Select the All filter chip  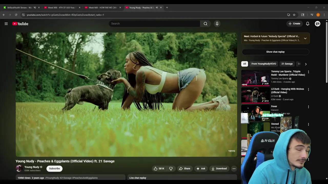tap(244, 64)
